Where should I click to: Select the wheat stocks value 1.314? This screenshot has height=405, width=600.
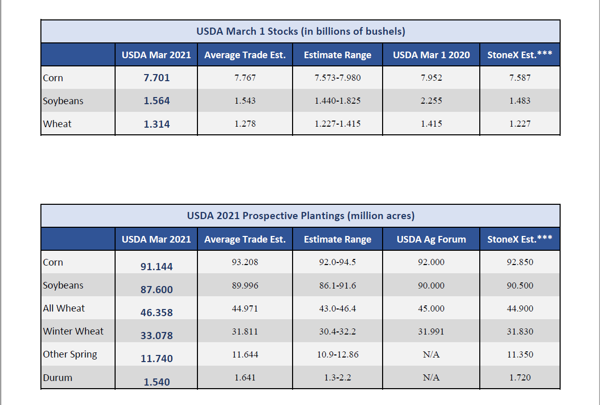(x=157, y=124)
